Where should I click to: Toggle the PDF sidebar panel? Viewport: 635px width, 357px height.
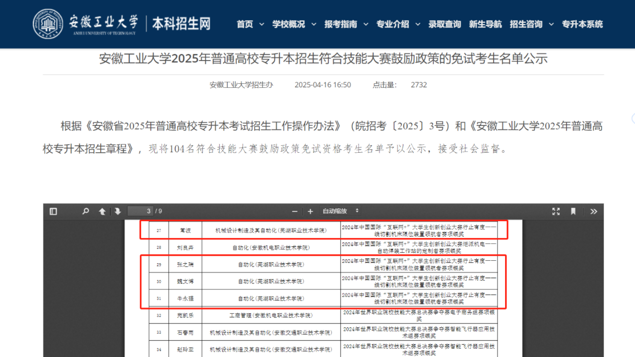tap(53, 211)
